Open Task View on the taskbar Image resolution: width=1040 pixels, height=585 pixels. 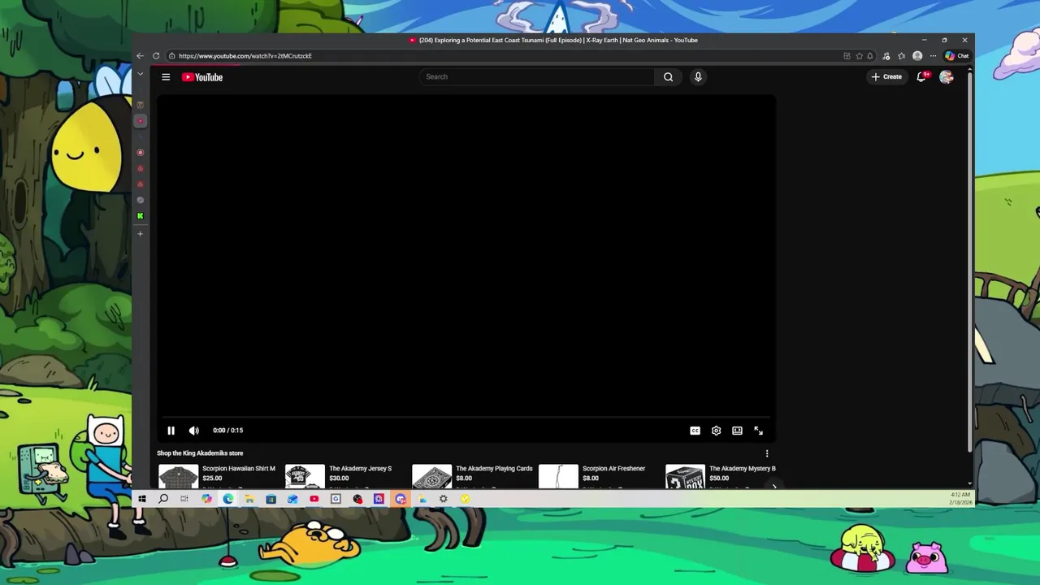point(184,499)
